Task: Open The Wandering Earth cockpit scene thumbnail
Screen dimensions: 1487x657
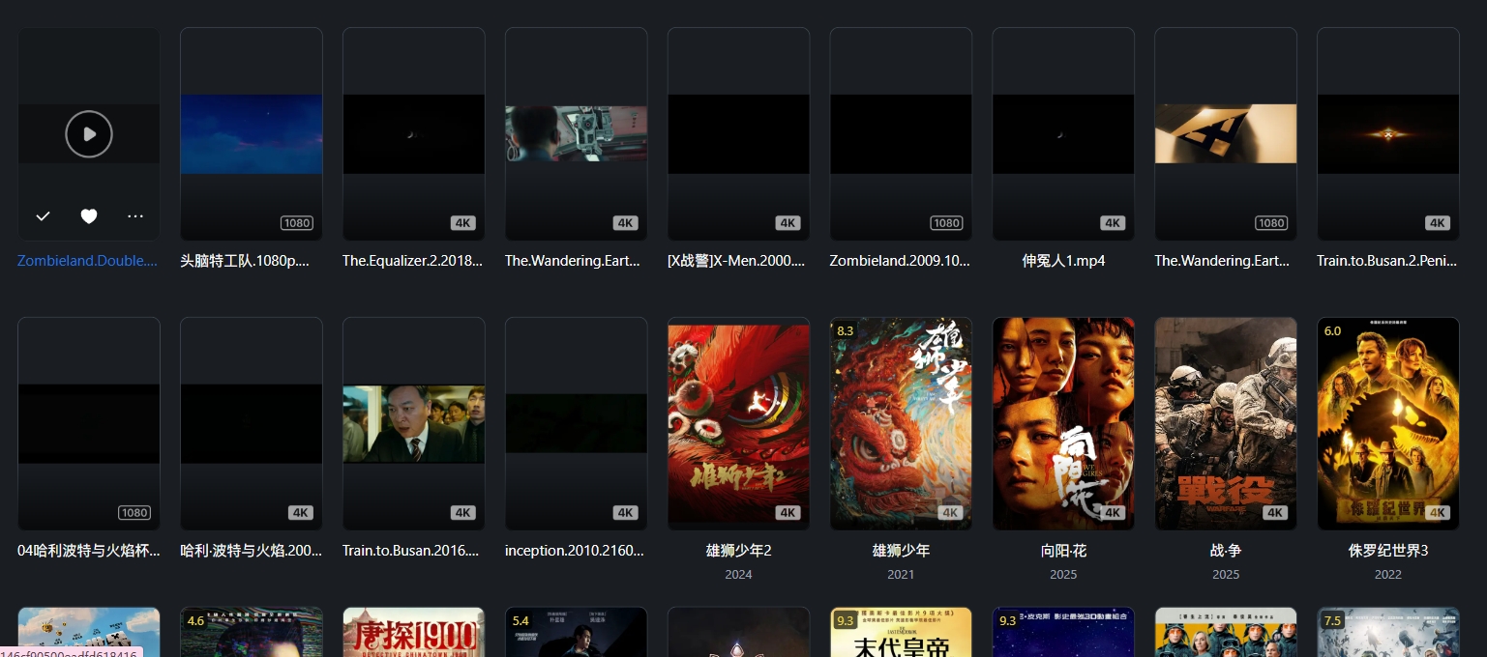Action: [577, 134]
